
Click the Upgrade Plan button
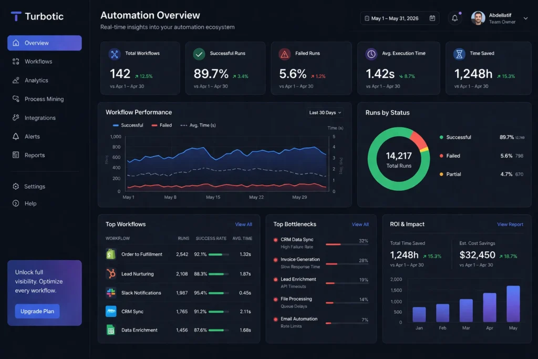[37, 311]
